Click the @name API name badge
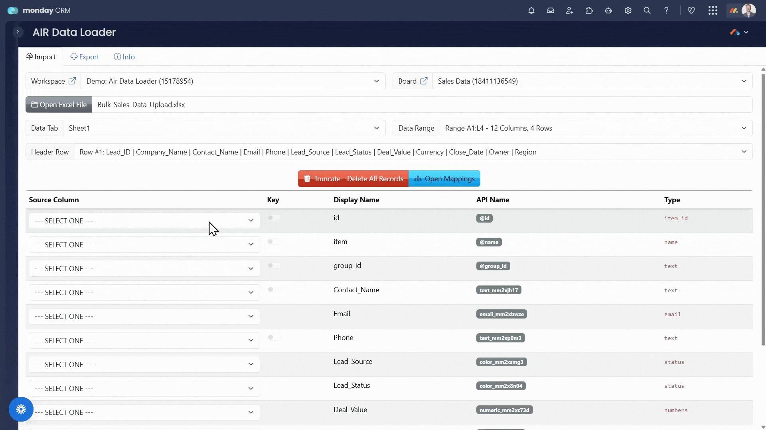766x430 pixels. click(x=489, y=242)
